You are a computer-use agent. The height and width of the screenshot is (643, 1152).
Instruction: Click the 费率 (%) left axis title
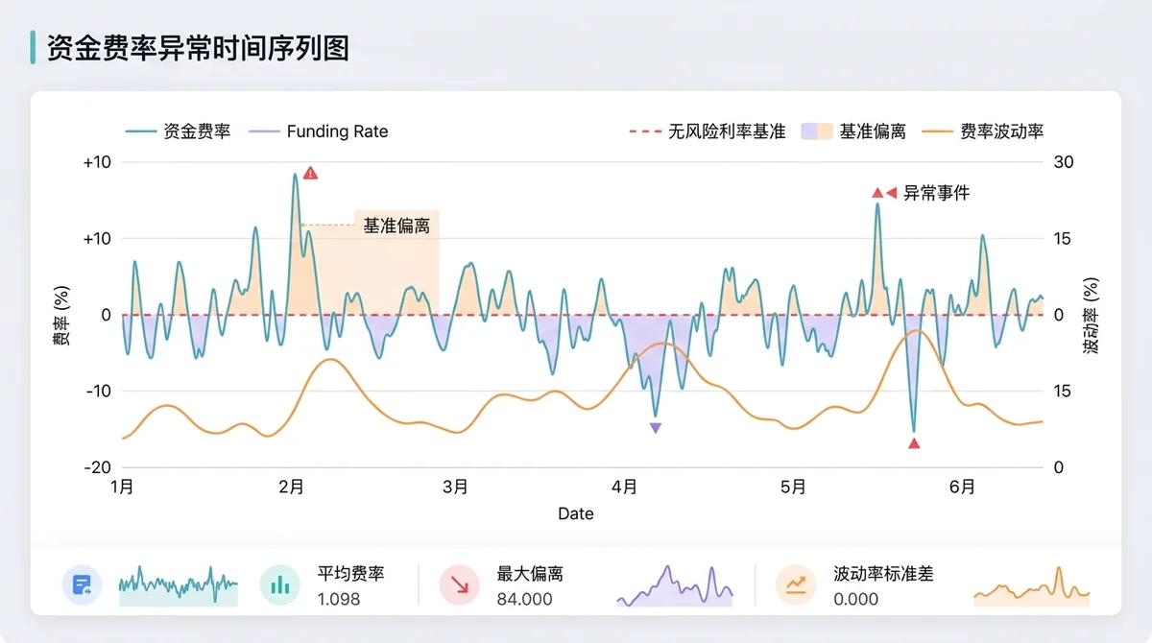pyautogui.click(x=61, y=316)
